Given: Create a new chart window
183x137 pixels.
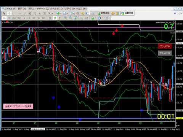Looking at the screenshot, I should [x=58, y=13].
